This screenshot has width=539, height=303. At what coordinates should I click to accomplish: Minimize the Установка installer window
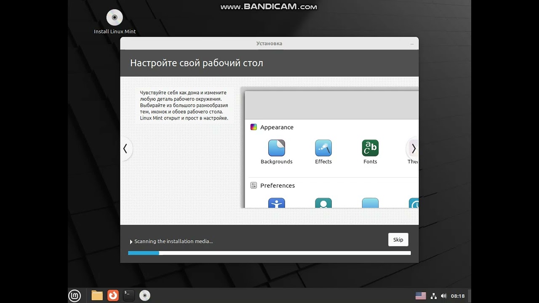412,44
